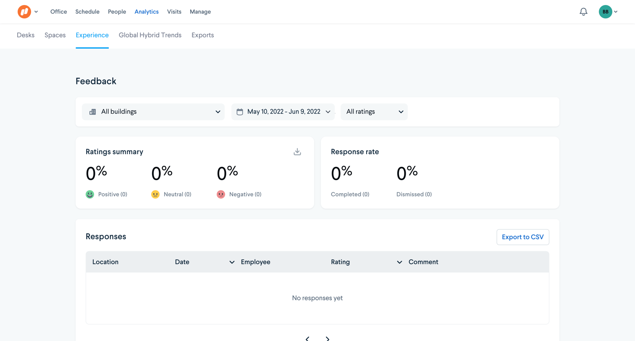The height and width of the screenshot is (341, 635).
Task: Click the orange Robin logo icon
Action: click(24, 12)
